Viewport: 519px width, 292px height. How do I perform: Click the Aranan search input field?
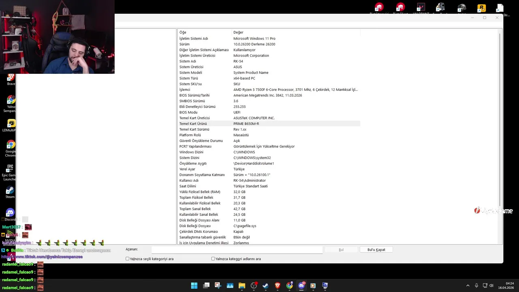tap(237, 250)
